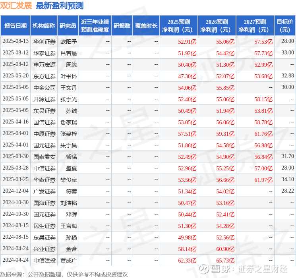Select the 机构简称 column header
This screenshot has width=296, height=278.
44,26
